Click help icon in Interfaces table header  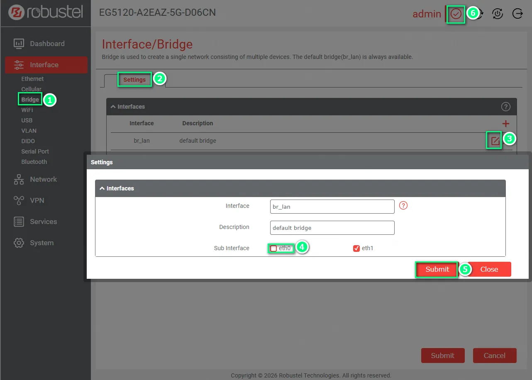click(505, 107)
